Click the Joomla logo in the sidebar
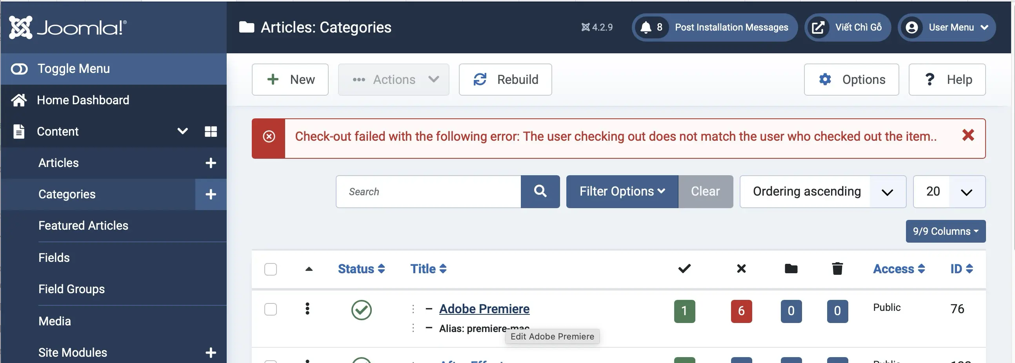This screenshot has height=363, width=1015. [x=68, y=27]
